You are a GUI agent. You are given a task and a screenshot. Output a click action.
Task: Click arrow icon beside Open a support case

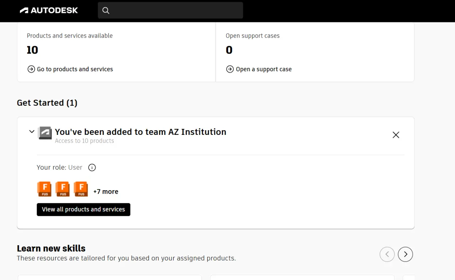(230, 69)
